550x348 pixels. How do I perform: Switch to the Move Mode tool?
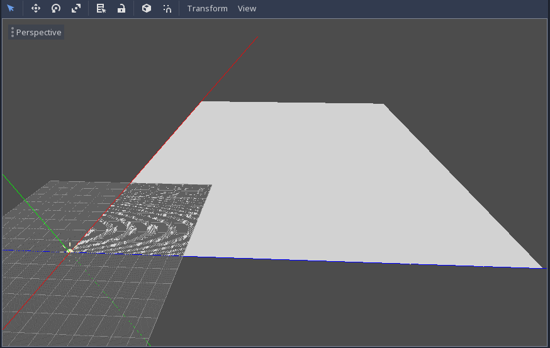(36, 9)
